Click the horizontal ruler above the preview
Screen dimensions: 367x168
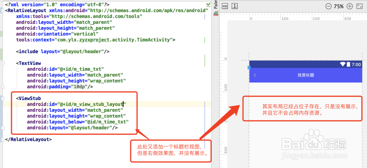coord(293,16)
